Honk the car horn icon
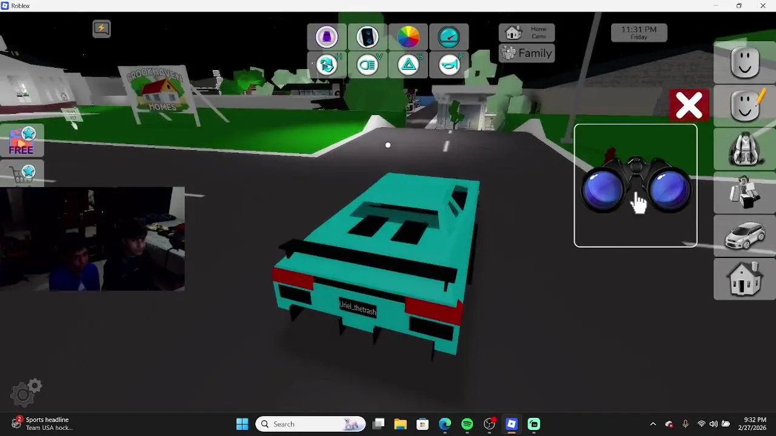 click(x=449, y=64)
